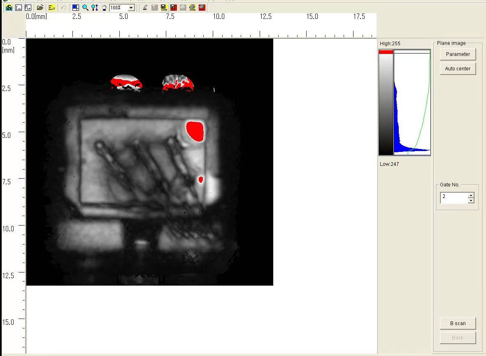
Task: Click the green S scan icon
Action: [9, 7]
